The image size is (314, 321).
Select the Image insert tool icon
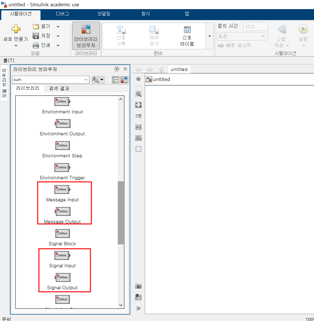138,138
